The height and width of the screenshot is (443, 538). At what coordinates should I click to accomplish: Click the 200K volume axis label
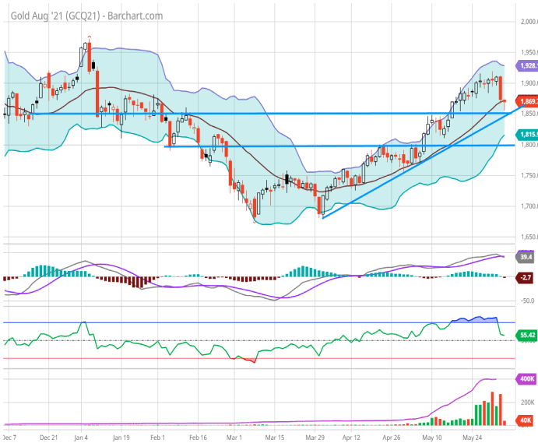526,403
